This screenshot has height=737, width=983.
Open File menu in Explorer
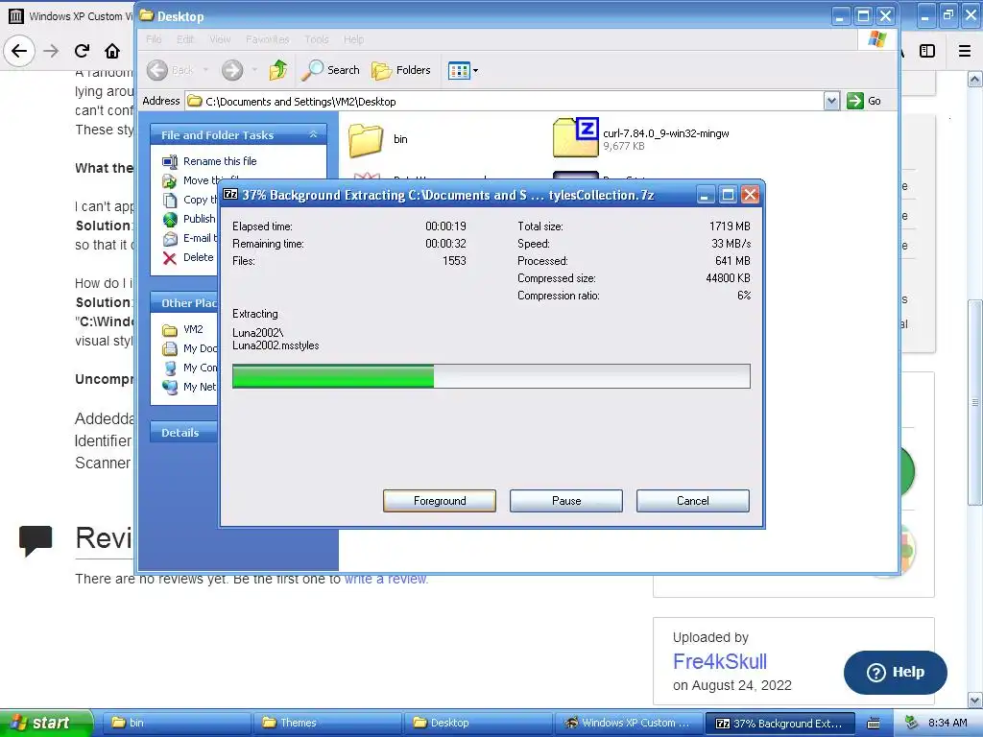click(x=154, y=39)
